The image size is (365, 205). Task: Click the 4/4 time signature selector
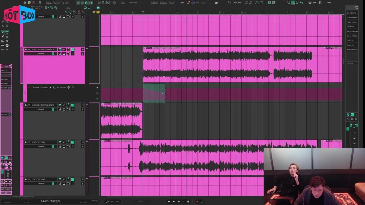point(117,201)
